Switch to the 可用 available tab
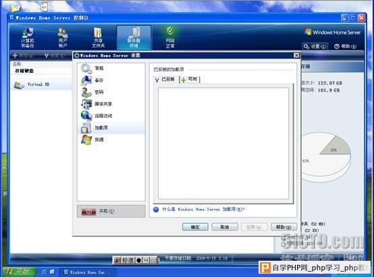This screenshot has height=277, width=374. pos(190,80)
